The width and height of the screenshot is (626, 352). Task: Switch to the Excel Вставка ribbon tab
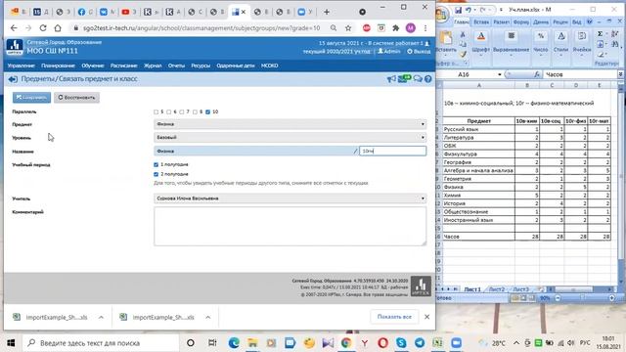pyautogui.click(x=481, y=22)
